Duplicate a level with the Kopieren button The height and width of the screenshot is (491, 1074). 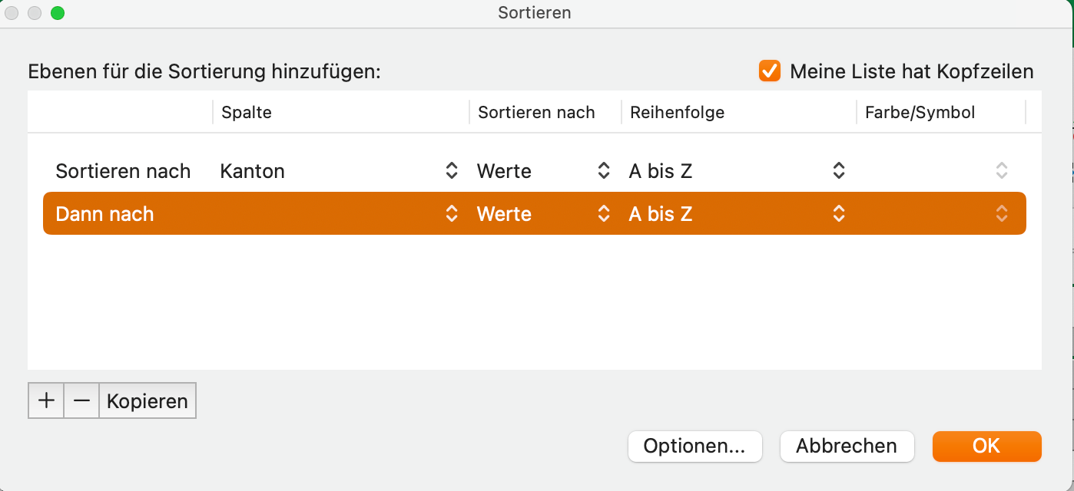click(x=147, y=400)
